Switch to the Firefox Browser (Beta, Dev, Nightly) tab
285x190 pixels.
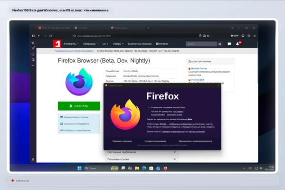click(54, 28)
